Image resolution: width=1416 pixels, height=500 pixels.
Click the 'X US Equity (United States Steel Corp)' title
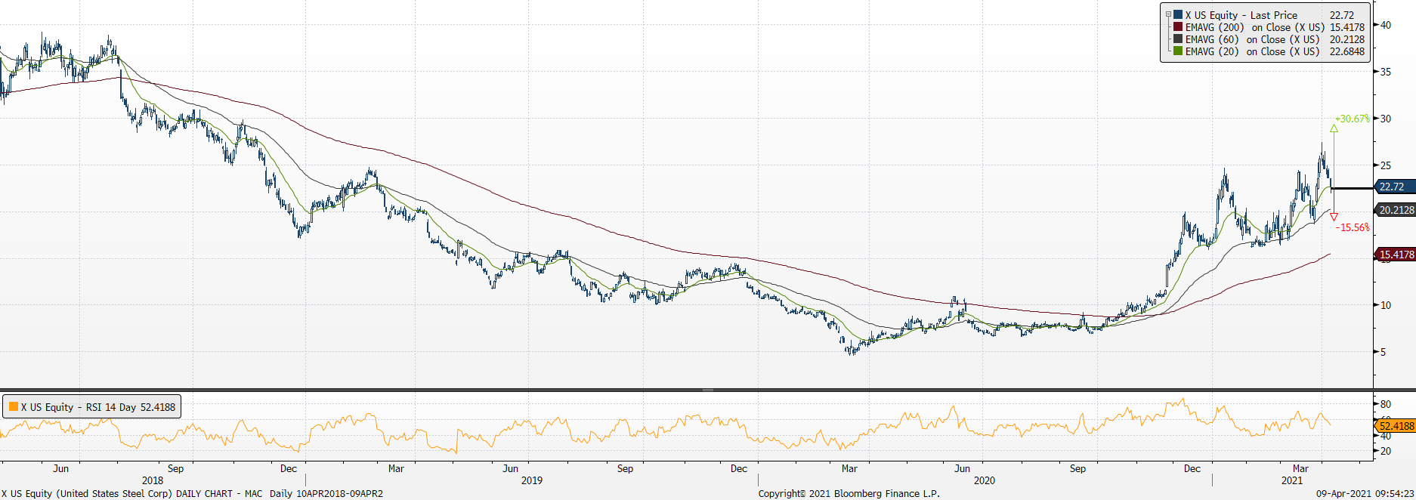pyautogui.click(x=87, y=493)
